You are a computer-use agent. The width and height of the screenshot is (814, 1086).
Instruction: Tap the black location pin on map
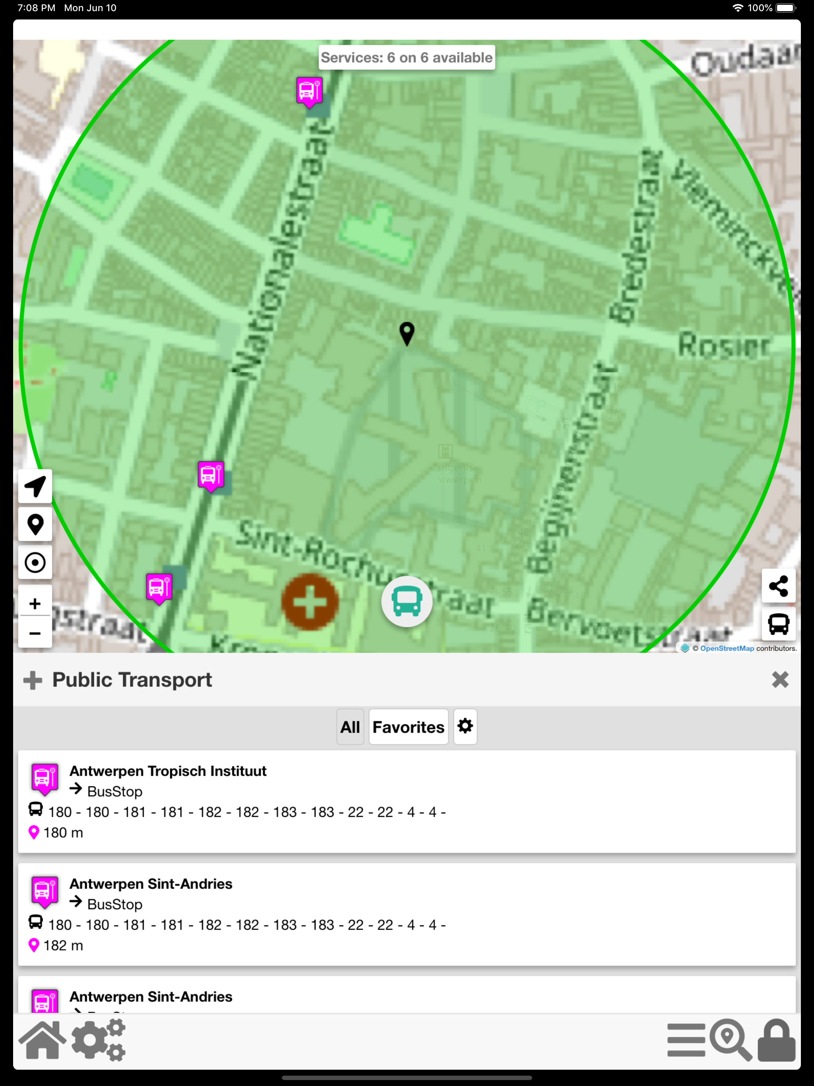(407, 334)
